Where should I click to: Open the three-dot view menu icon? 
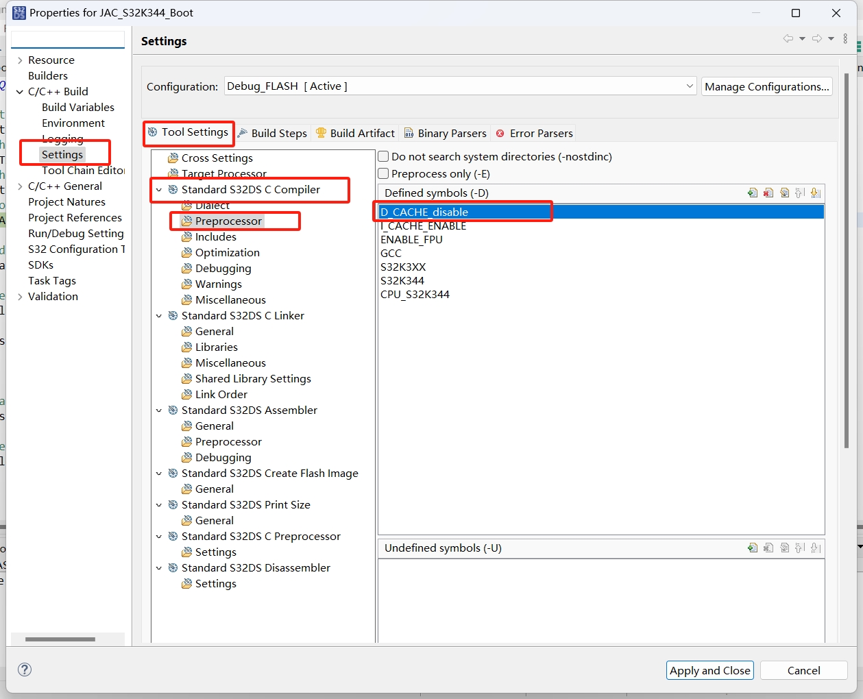point(846,38)
